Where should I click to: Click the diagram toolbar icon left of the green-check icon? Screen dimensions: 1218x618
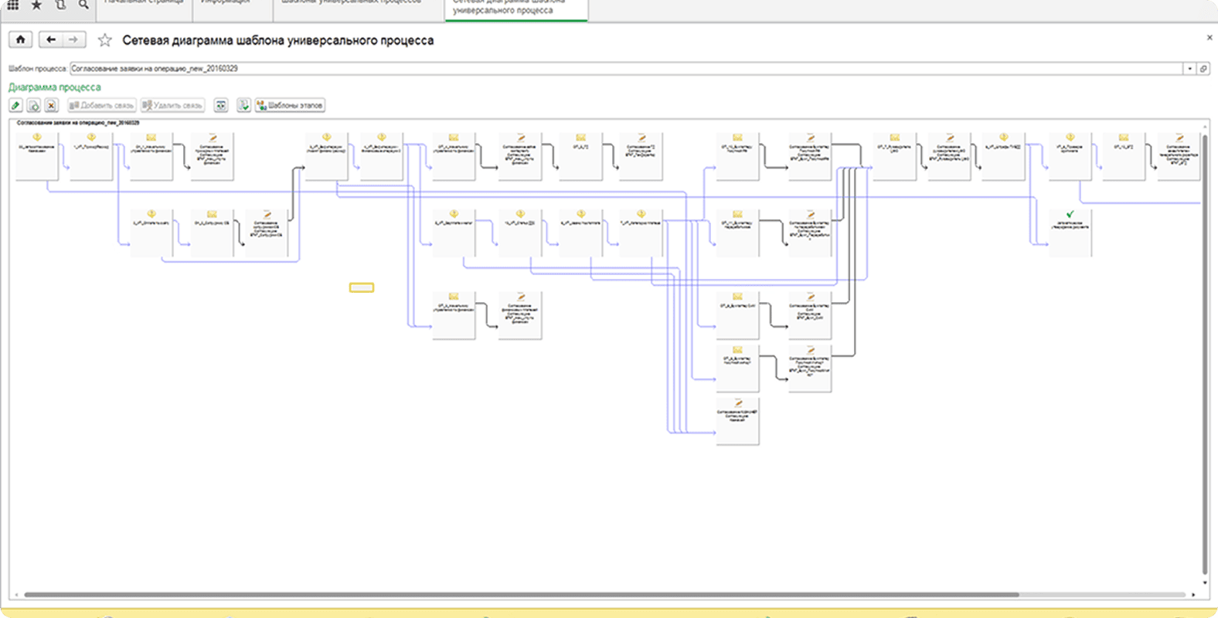click(221, 105)
